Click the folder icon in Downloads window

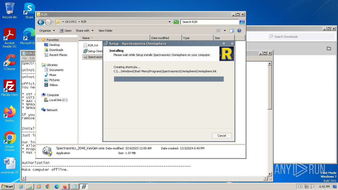329,49
